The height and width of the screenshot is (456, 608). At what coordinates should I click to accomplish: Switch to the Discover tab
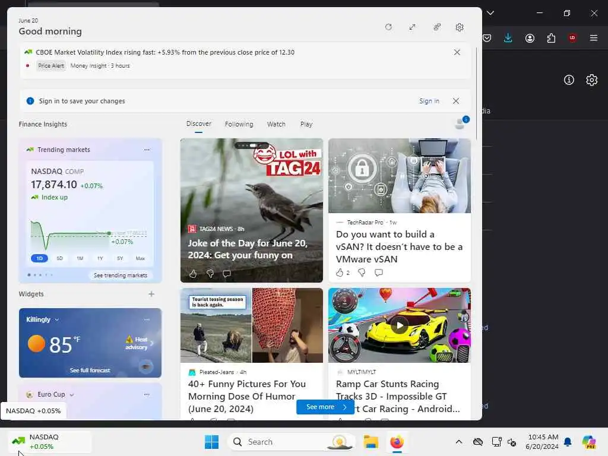pos(198,123)
